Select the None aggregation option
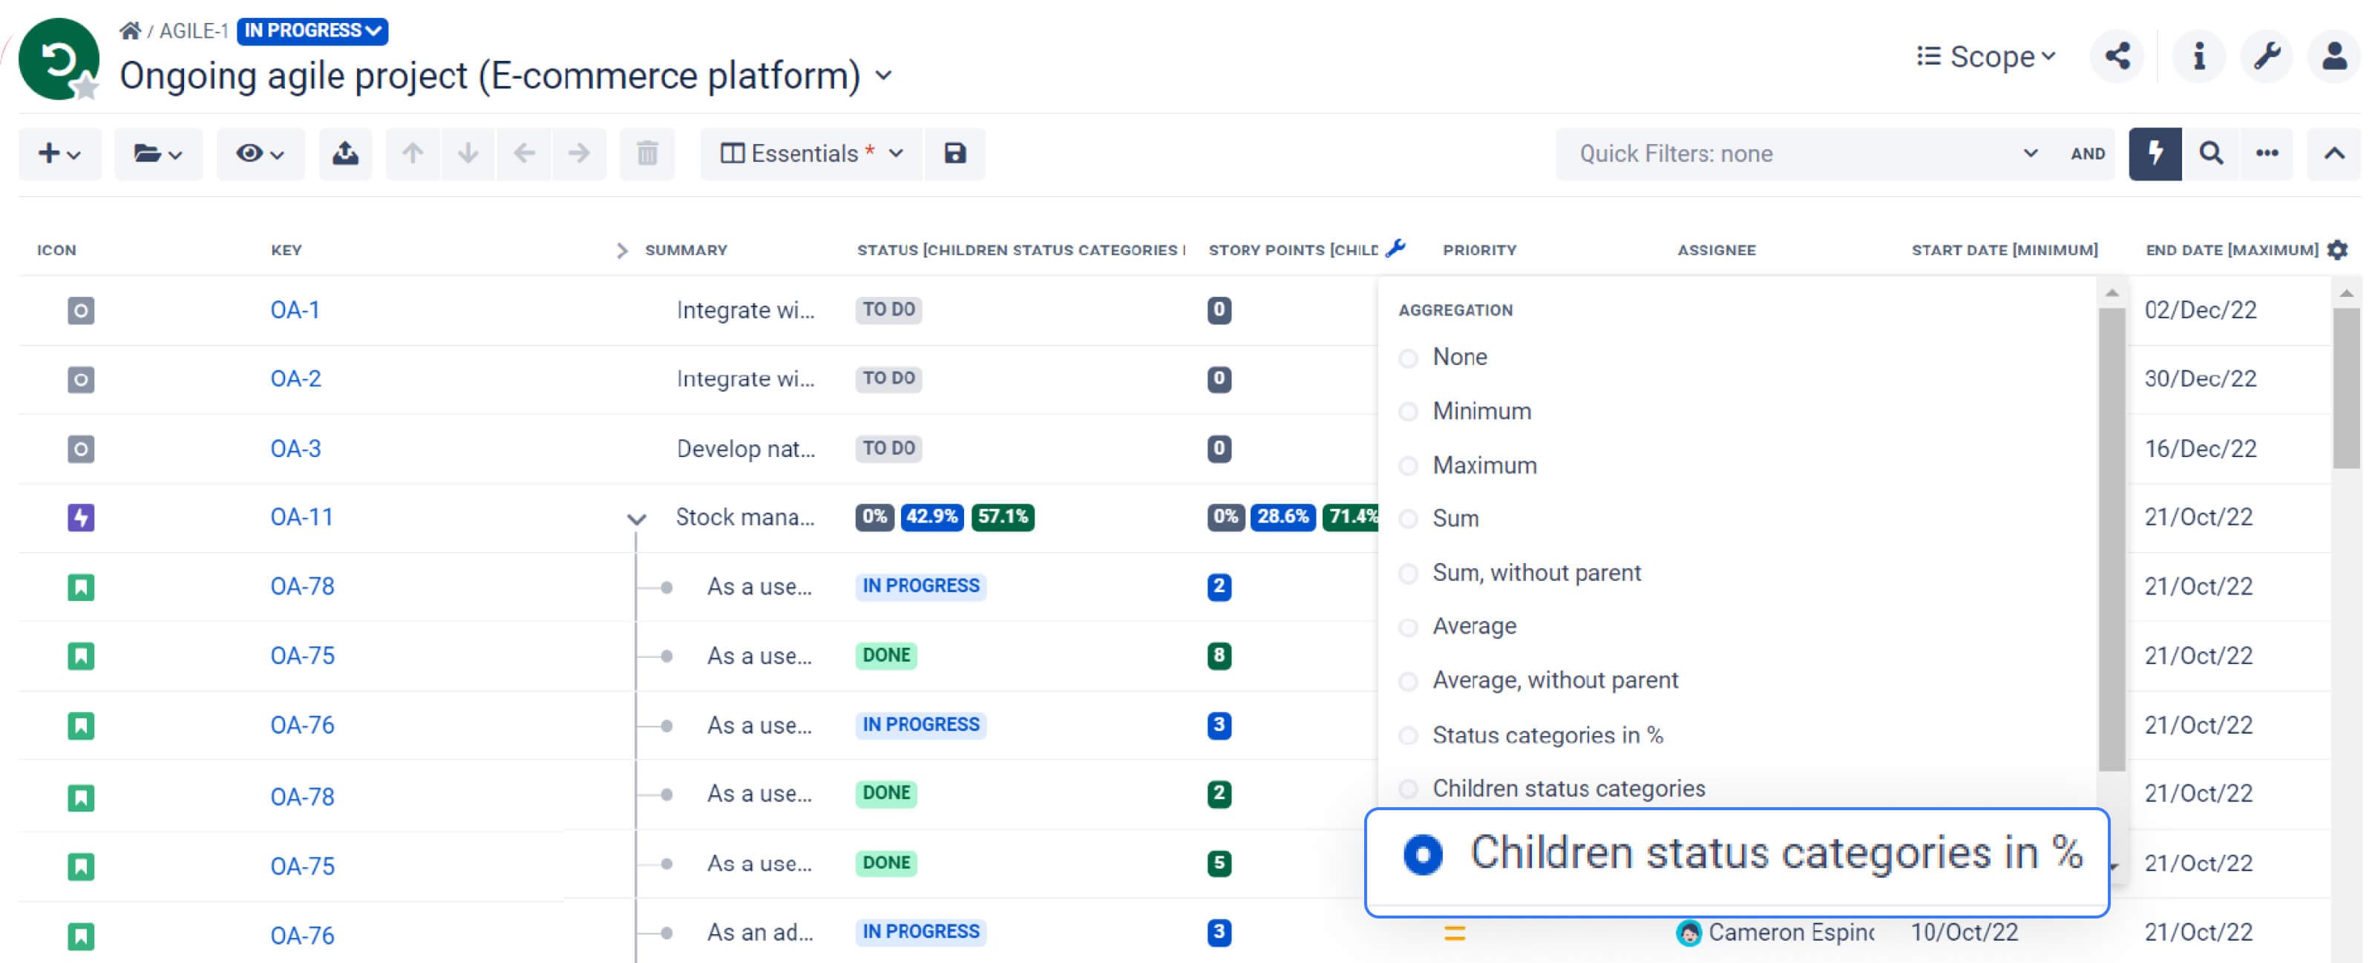Screen dimensions: 2375x963 [1443, 358]
